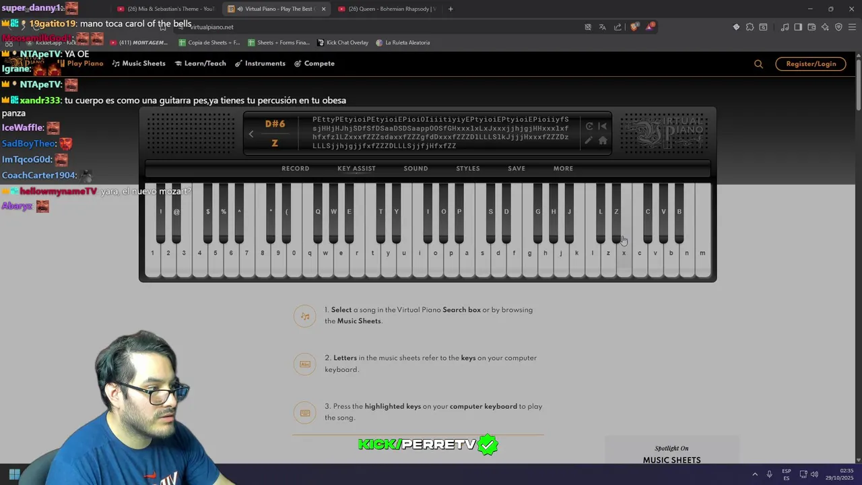
Task: Click the diamond-shaped extension icon in toolbar
Action: point(736,27)
